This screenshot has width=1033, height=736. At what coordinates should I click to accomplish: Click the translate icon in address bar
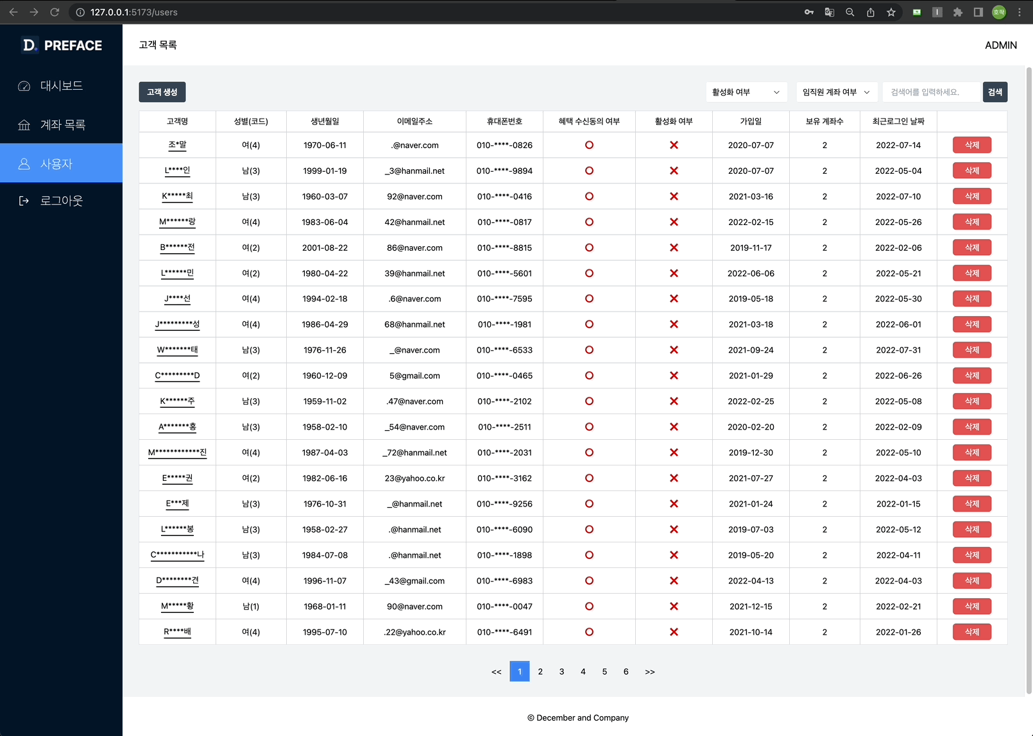pyautogui.click(x=830, y=12)
